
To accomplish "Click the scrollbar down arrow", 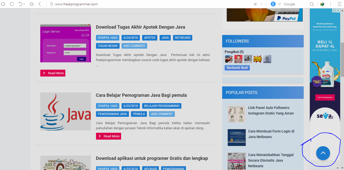I will (342, 167).
